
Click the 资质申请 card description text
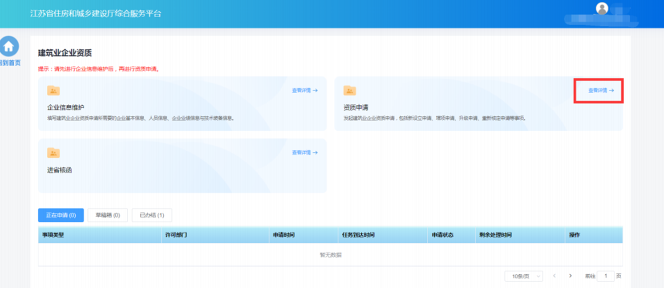[x=435, y=118]
